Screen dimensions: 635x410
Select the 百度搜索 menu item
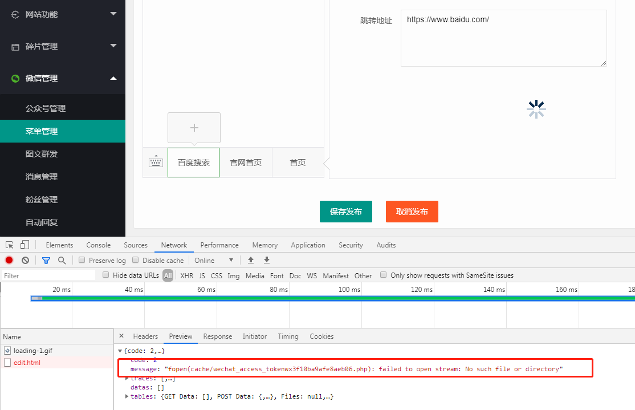point(194,163)
